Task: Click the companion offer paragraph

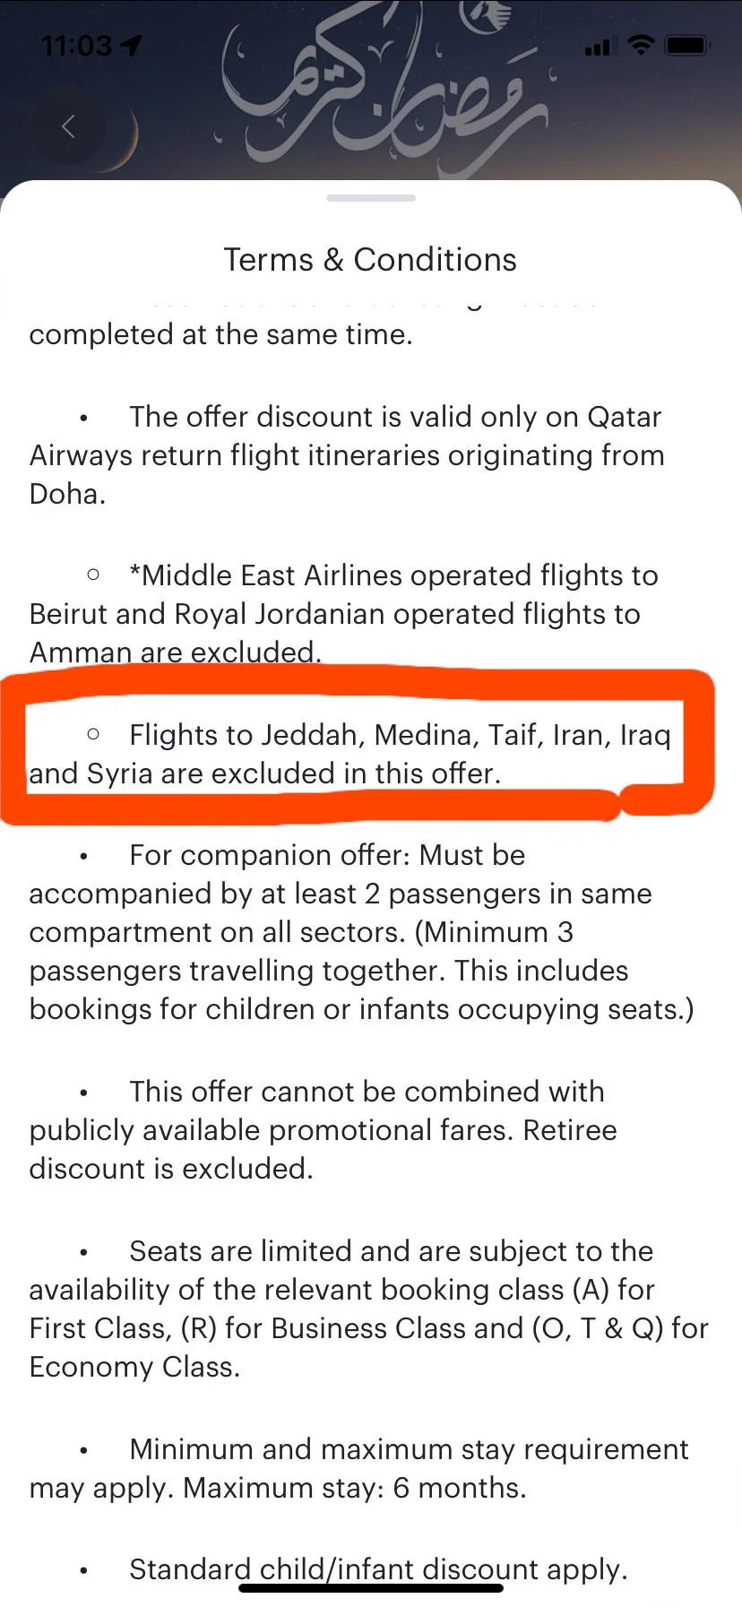Action: (358, 932)
